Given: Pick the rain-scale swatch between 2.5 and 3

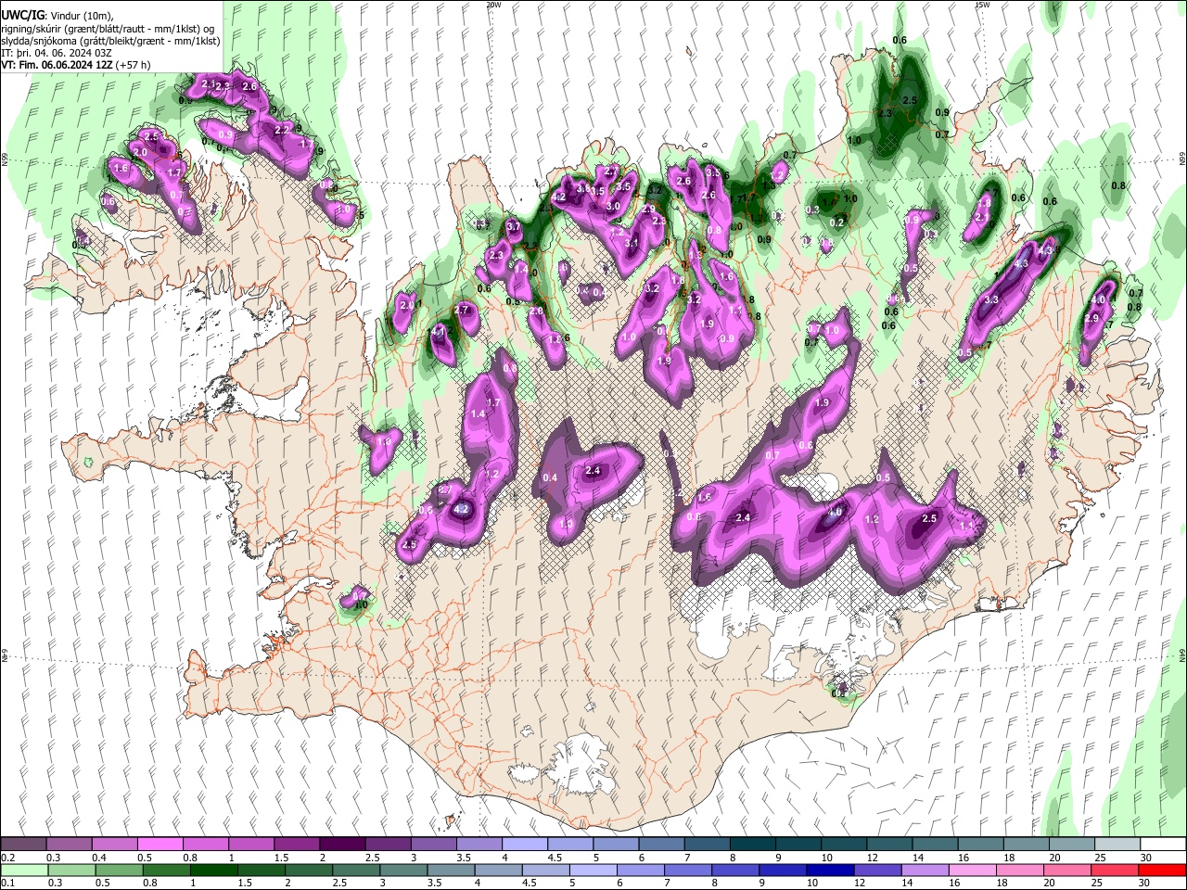Looking at the screenshot, I should click(x=356, y=871).
